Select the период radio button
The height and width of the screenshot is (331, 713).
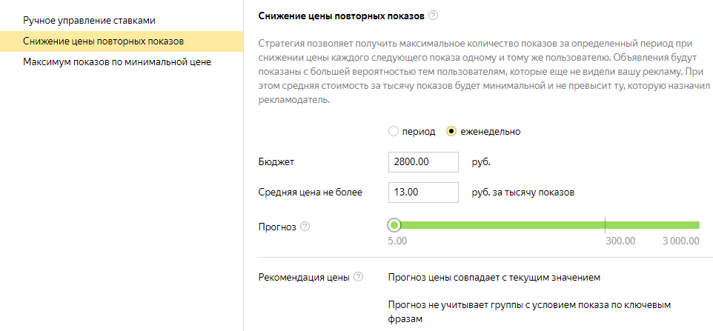(394, 132)
